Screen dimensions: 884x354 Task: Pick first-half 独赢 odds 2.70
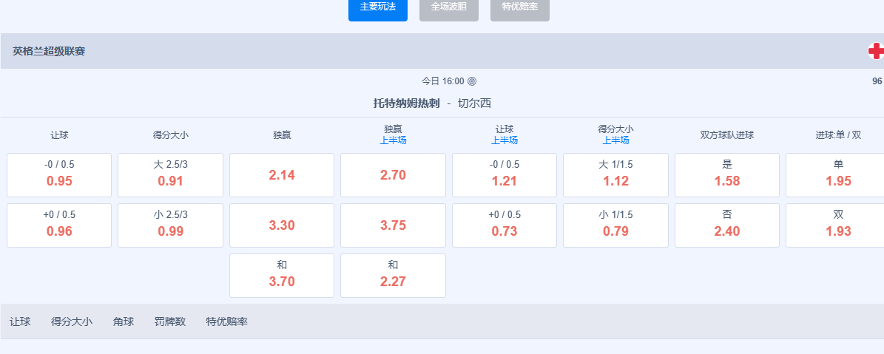(x=393, y=175)
